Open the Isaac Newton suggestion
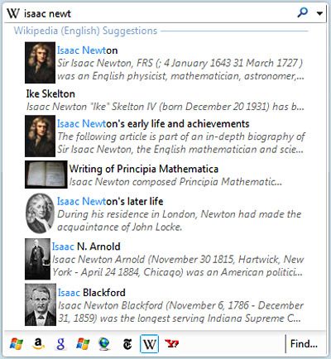Image resolution: width=331 pixels, height=359 pixels. (x=165, y=63)
